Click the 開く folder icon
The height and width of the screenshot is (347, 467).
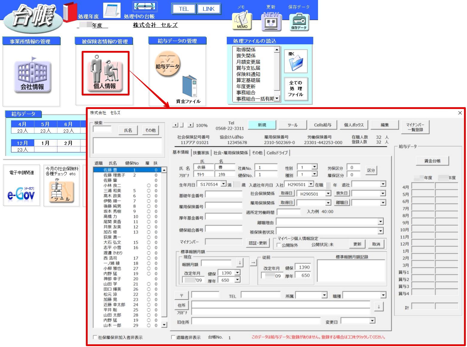296,61
